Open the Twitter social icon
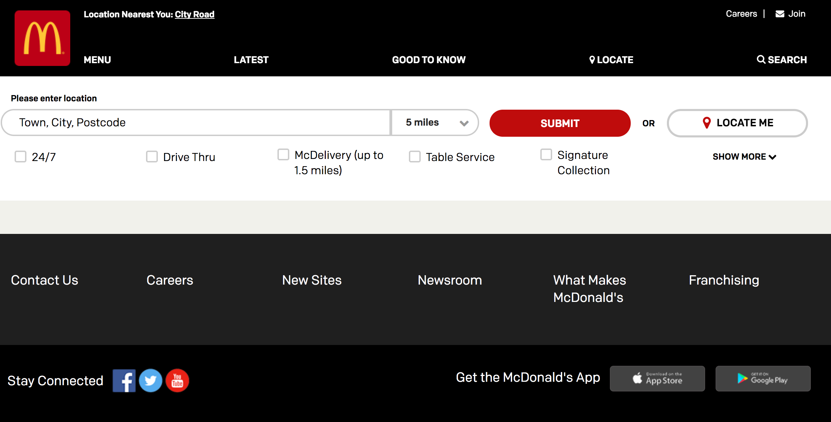The width and height of the screenshot is (831, 422). 151,381
